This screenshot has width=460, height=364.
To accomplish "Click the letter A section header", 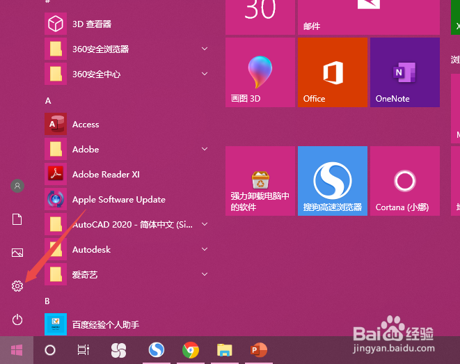I will [48, 101].
